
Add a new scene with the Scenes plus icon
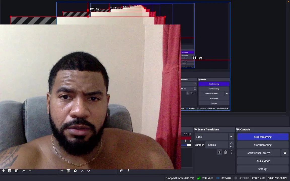click(x=3, y=171)
